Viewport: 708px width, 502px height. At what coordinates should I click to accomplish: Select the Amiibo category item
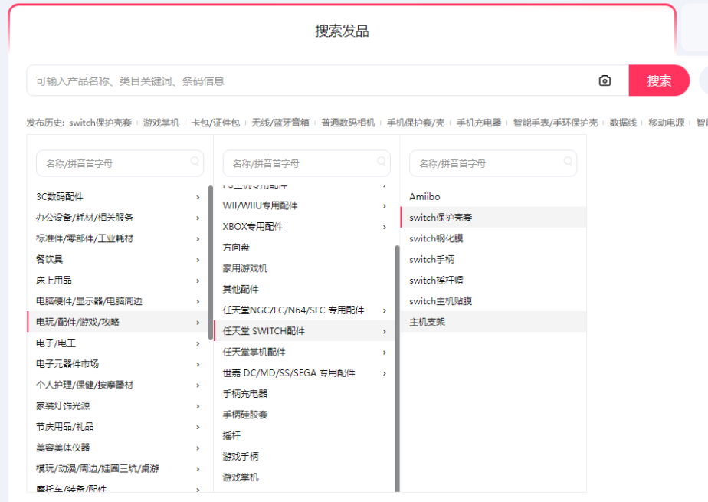pos(424,197)
